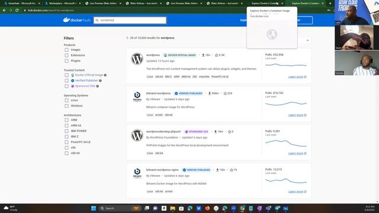Click the browser address bar URL
This screenshot has height=213, width=379.
click(51, 11)
